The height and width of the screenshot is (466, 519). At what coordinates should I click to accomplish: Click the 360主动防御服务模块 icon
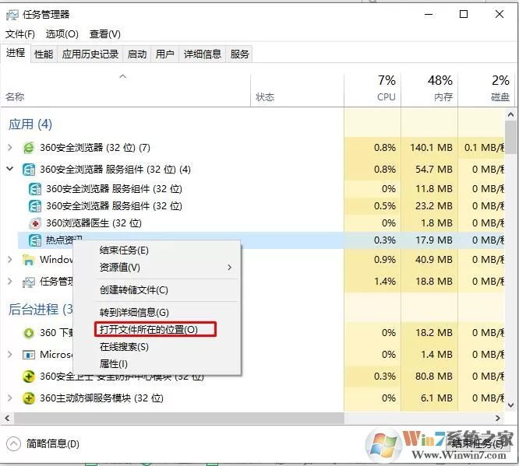point(29,398)
